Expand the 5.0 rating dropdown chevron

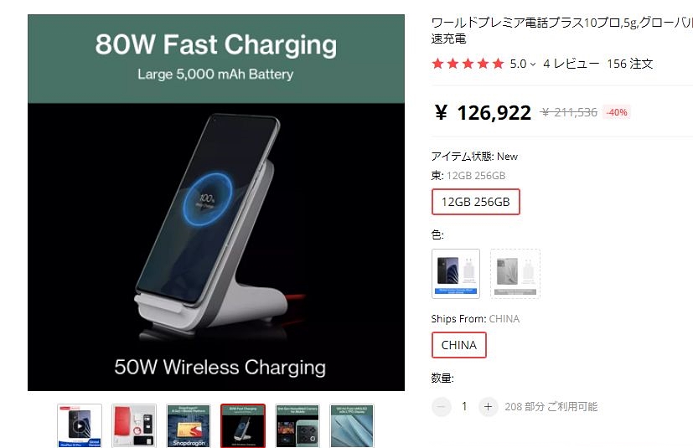[533, 64]
